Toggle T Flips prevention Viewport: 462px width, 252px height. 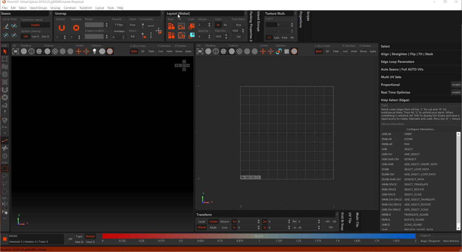(x=119, y=25)
